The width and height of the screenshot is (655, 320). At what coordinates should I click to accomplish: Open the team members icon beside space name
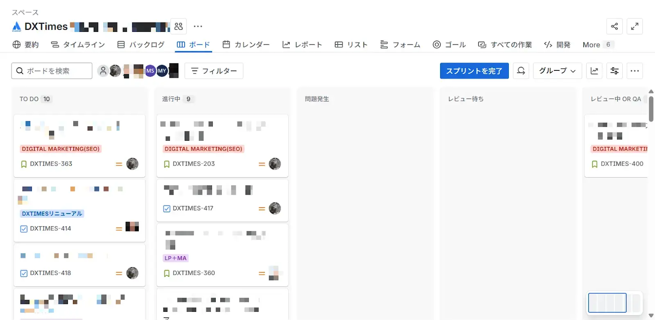click(x=178, y=27)
